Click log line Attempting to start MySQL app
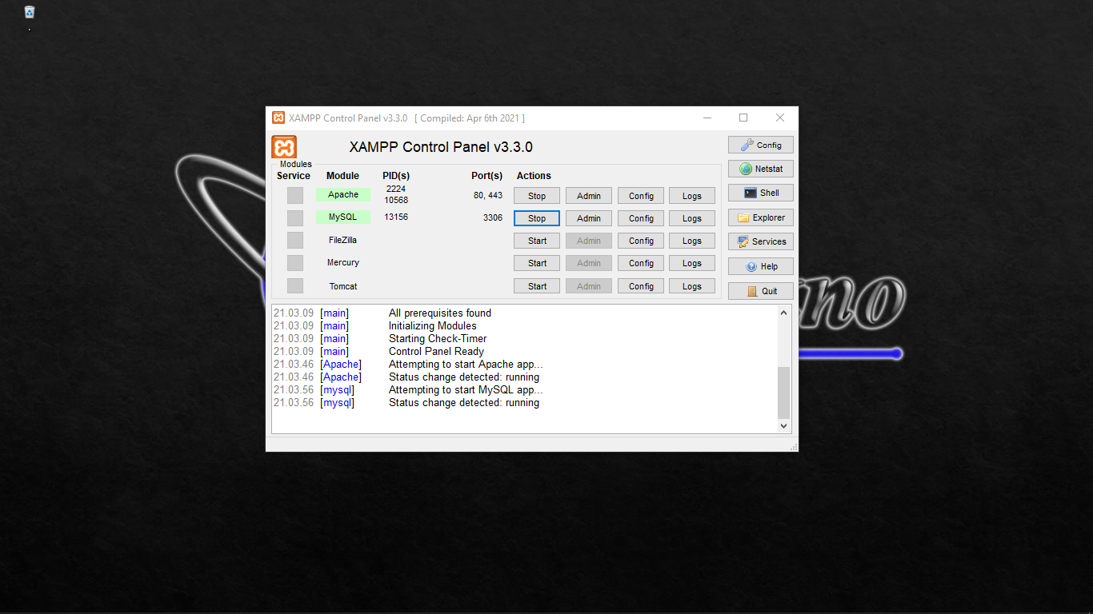1093x614 pixels. click(466, 389)
